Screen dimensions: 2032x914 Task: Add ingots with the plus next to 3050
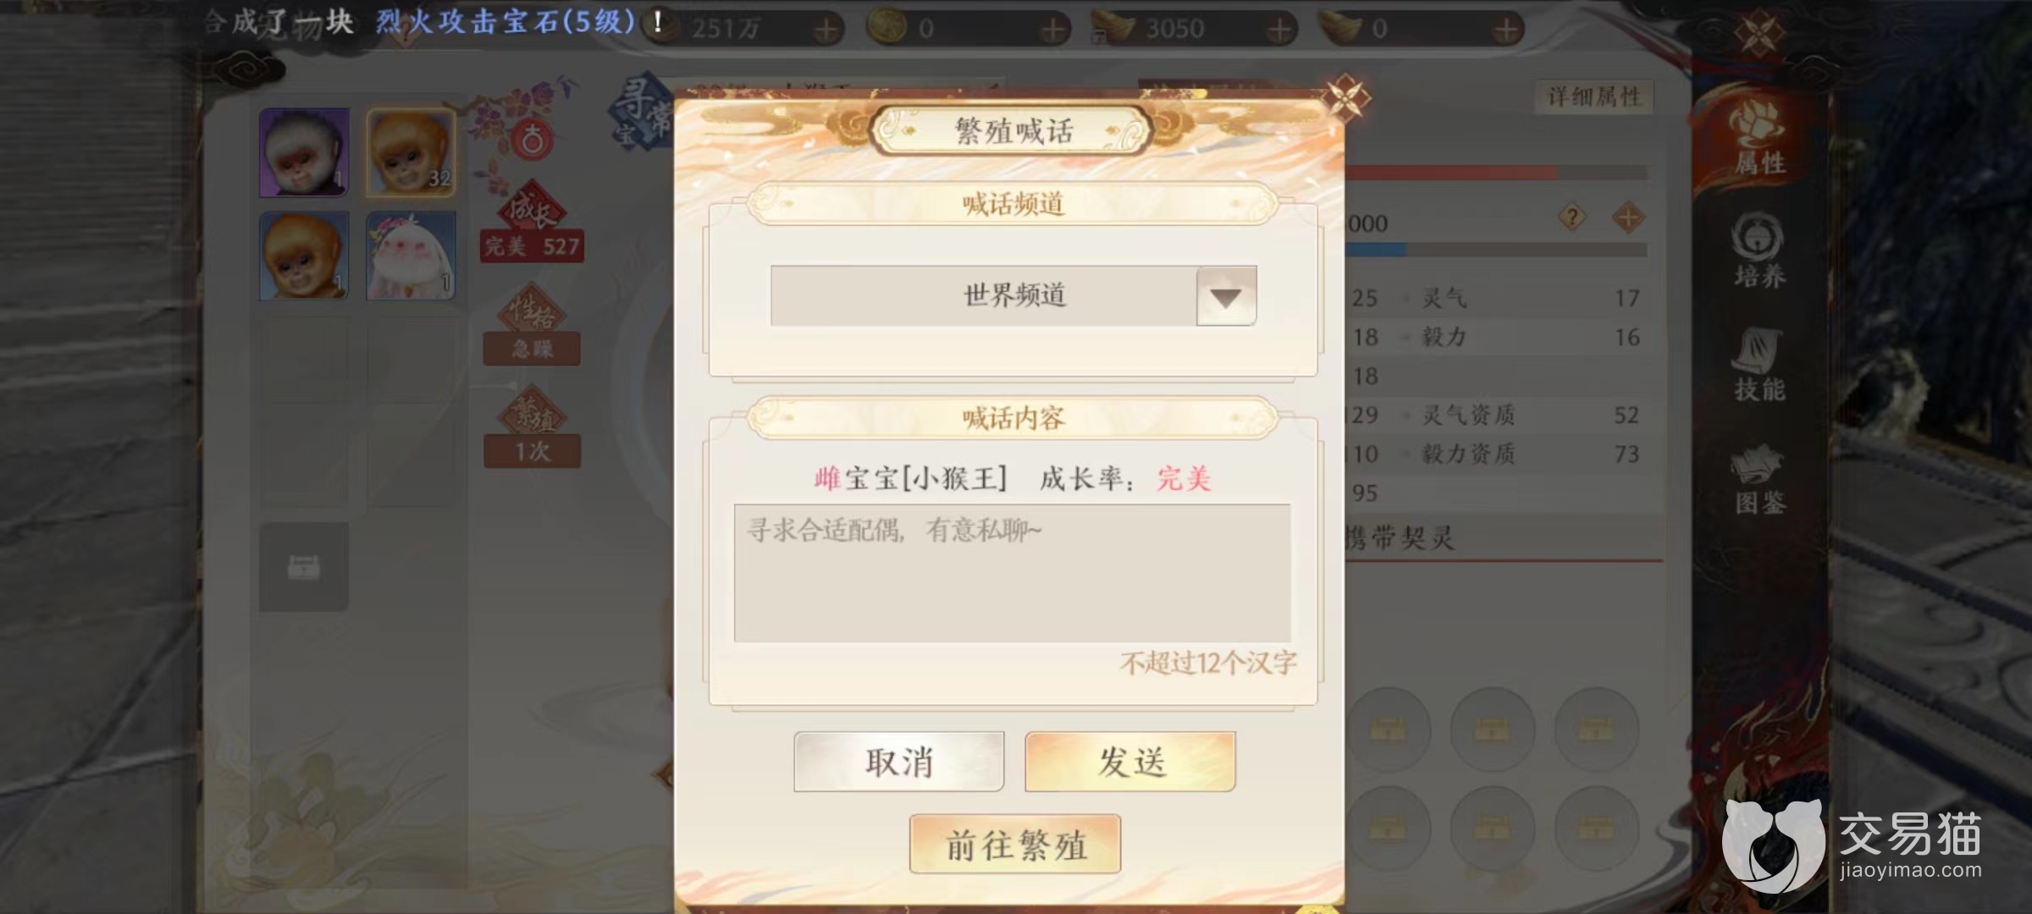1280,30
